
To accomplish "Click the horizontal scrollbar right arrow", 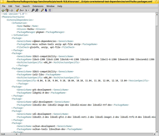I will coord(154,134).
